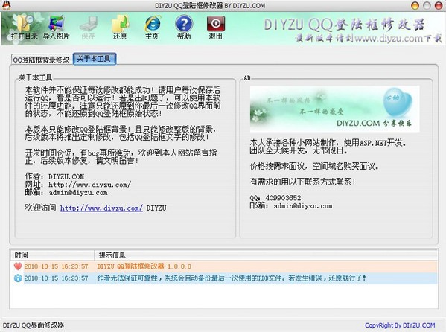
Task: Click the blue info log entry icon
Action: pos(18,278)
